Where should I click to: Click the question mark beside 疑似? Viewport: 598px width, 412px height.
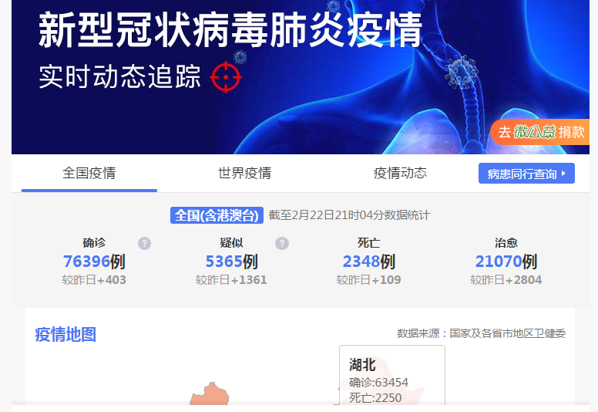tap(282, 243)
